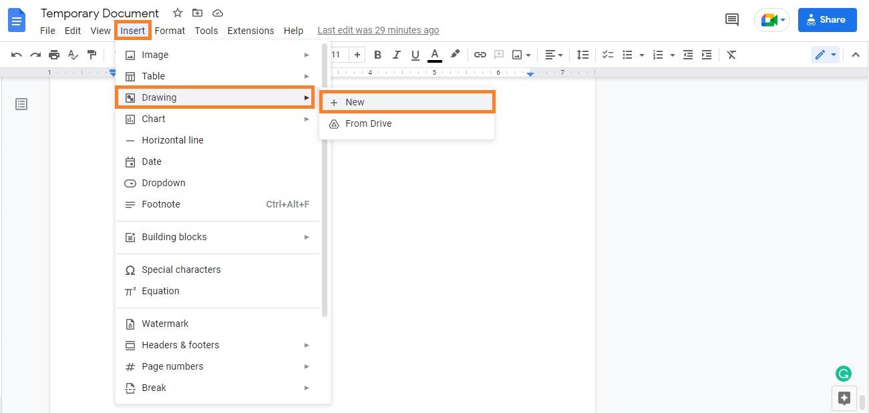869x413 pixels.
Task: Click the Grammarly icon
Action: [843, 374]
